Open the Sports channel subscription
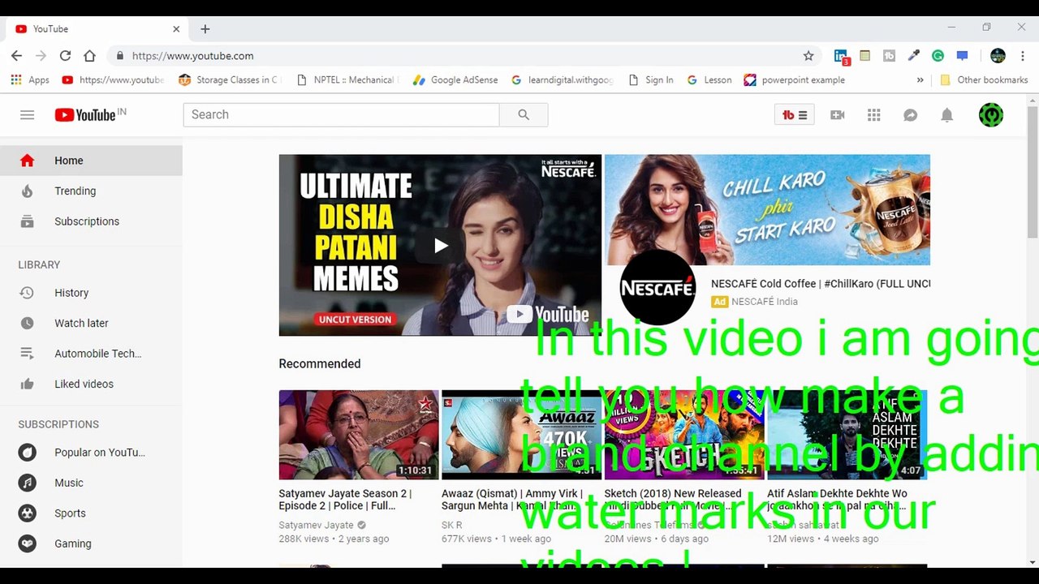This screenshot has width=1039, height=584. (91, 513)
